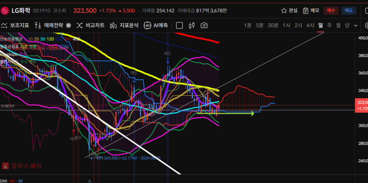Viewport: 368px width, 183px height.
Task: Open AI예측 prediction feature
Action: tap(156, 25)
